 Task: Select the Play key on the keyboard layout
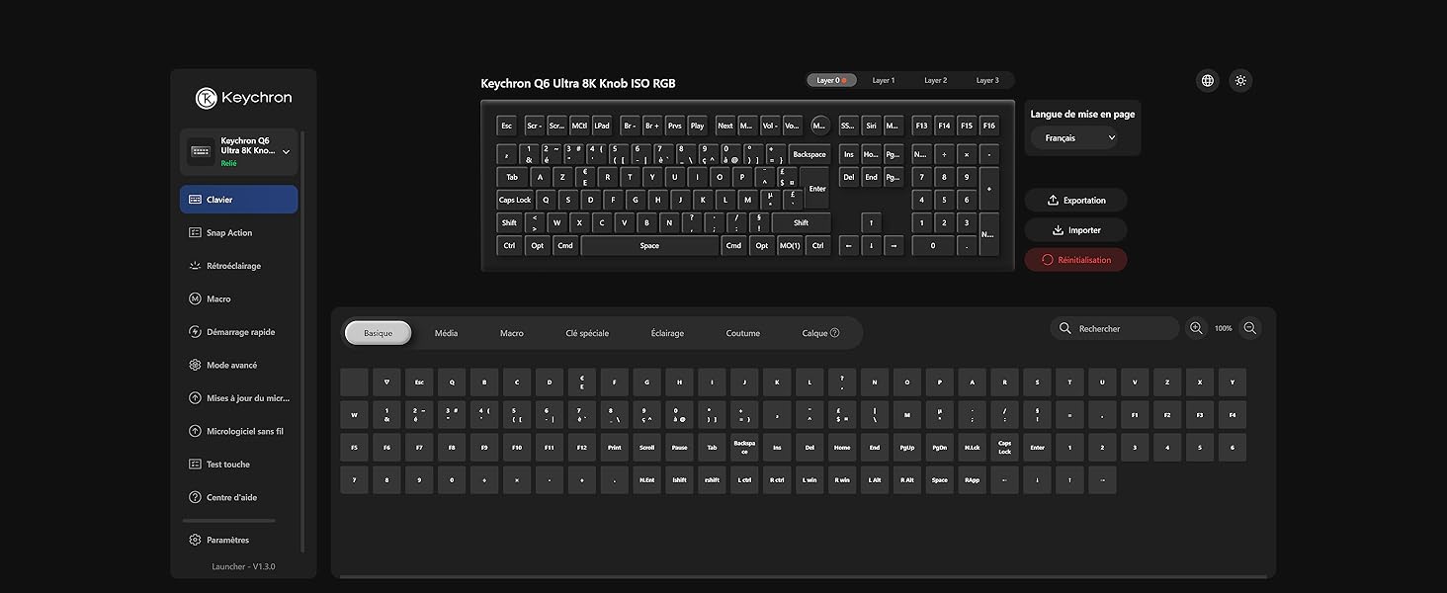tap(698, 126)
